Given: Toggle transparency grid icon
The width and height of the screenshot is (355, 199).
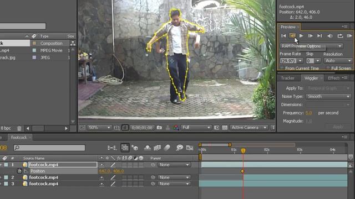Looking at the screenshot, I should (x=225, y=128).
